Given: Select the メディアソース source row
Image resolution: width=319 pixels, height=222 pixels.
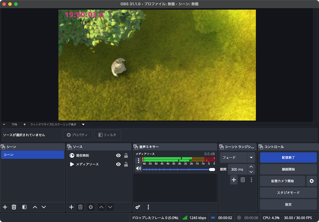Looking at the screenshot, I should pos(99,164).
